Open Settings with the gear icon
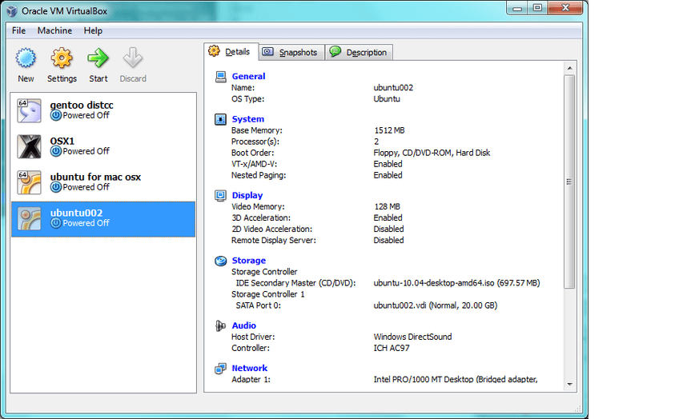Screen dimensions: 679x419 click(62, 58)
